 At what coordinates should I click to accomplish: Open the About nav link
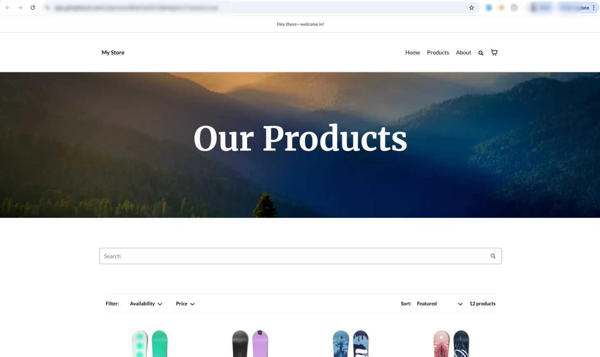tap(463, 53)
